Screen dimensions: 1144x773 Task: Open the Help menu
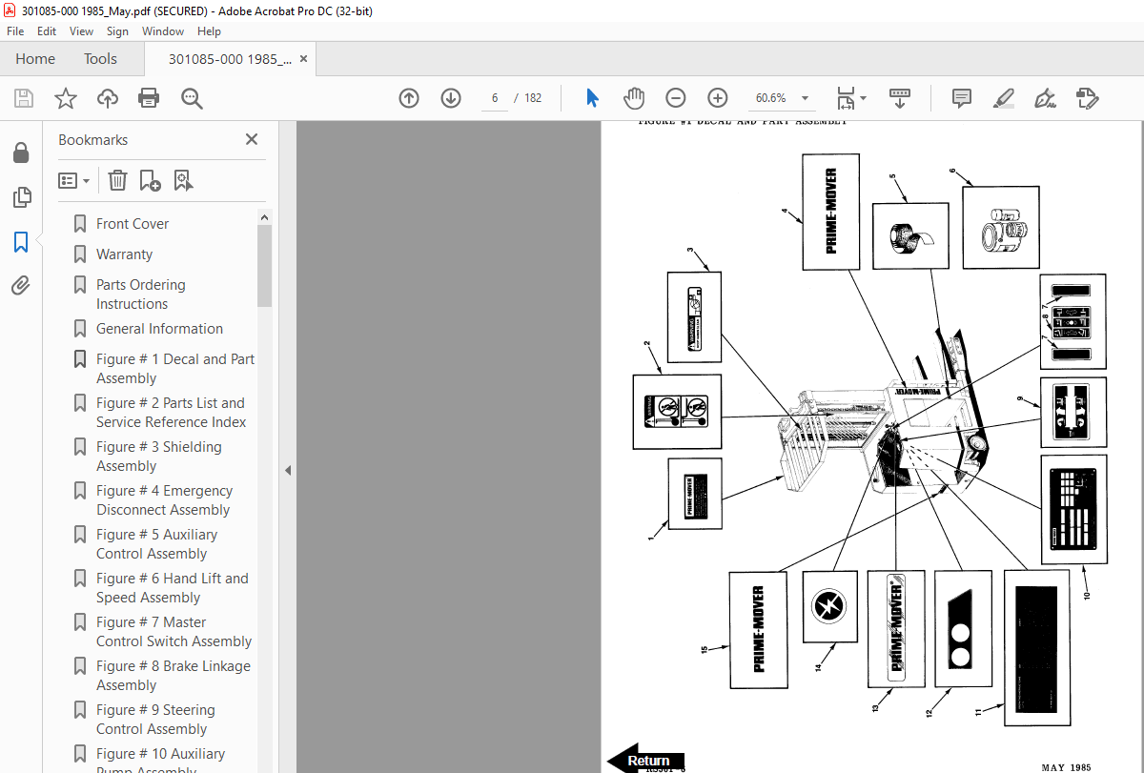coord(209,31)
